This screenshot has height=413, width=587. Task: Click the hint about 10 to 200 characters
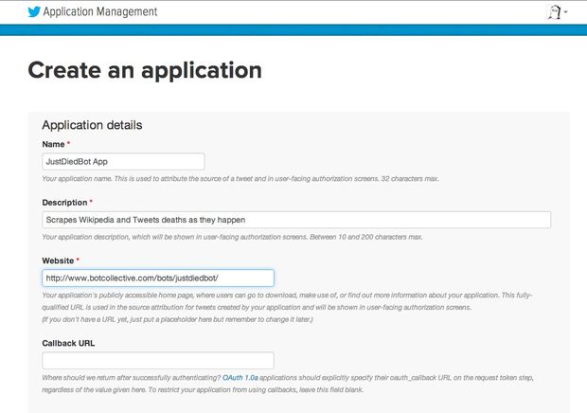tap(232, 237)
